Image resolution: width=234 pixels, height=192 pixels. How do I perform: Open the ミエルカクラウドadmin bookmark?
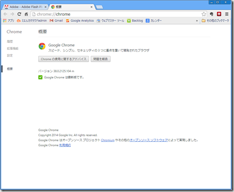(32, 20)
